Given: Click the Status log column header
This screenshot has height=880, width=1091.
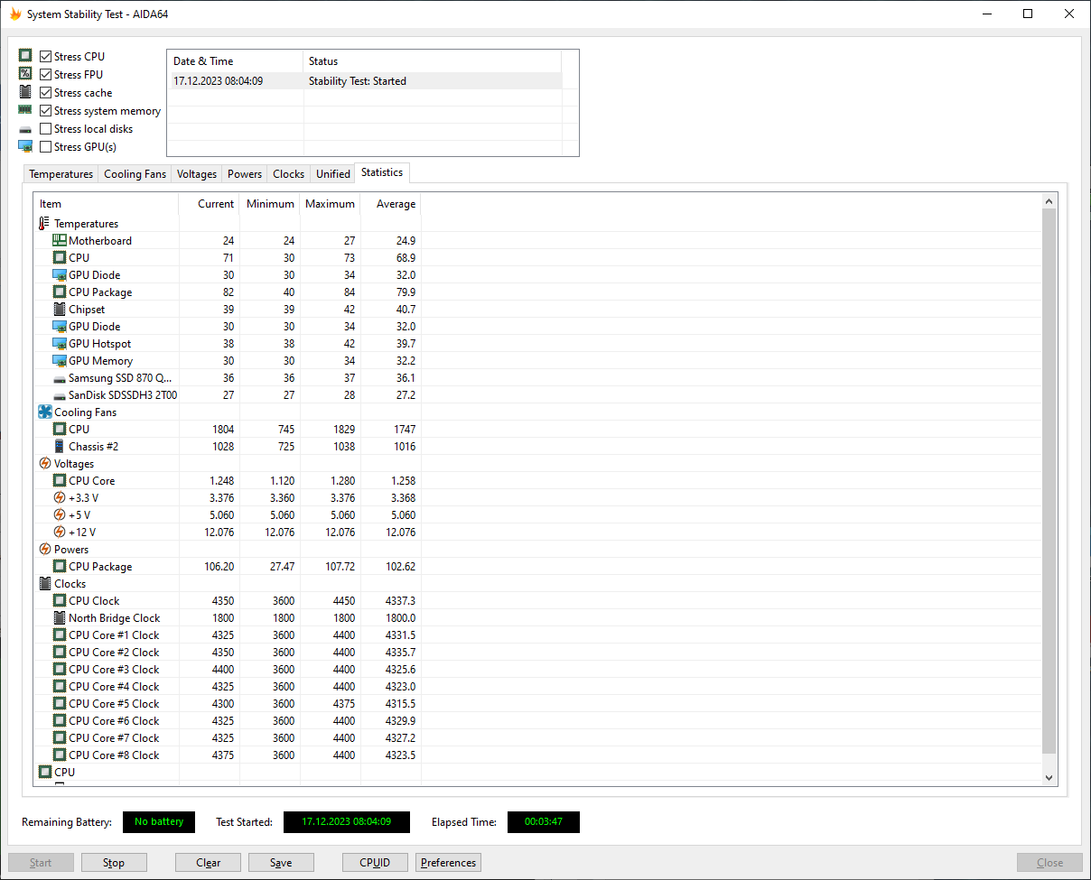Looking at the screenshot, I should click(x=433, y=61).
